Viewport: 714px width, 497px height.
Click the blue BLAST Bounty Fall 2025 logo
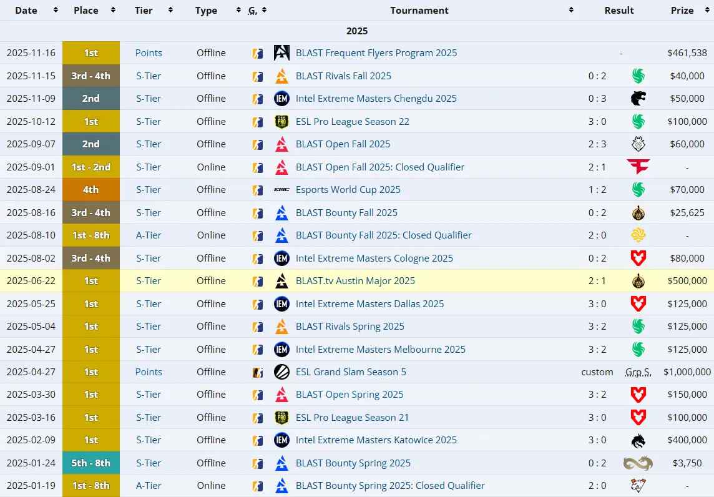281,213
